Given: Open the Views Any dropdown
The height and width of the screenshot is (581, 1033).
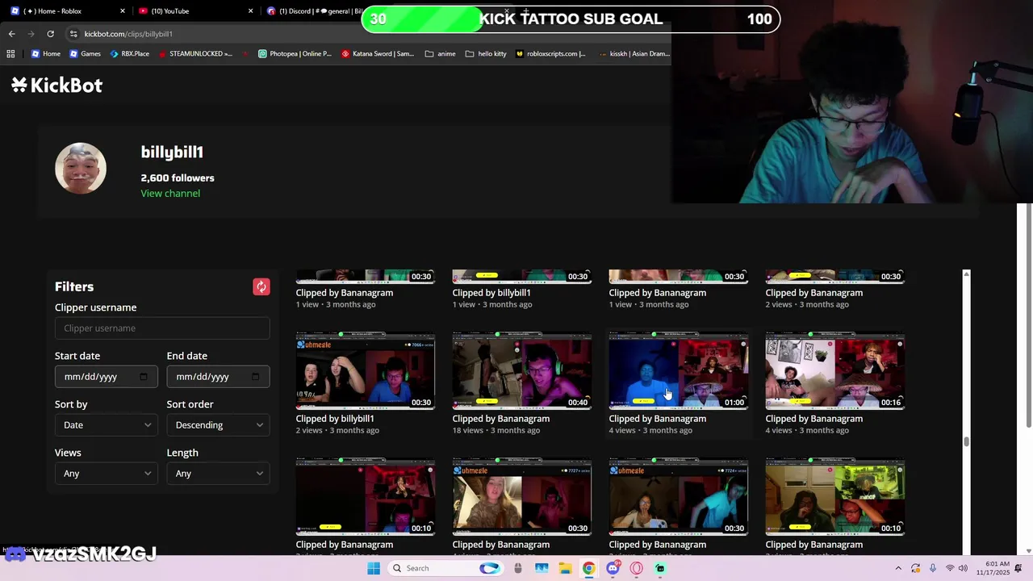Looking at the screenshot, I should [106, 474].
